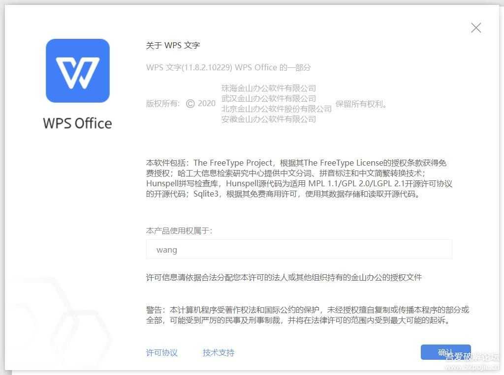Focus the license owner field showing wang
This screenshot has width=504, height=375.
[299, 250]
